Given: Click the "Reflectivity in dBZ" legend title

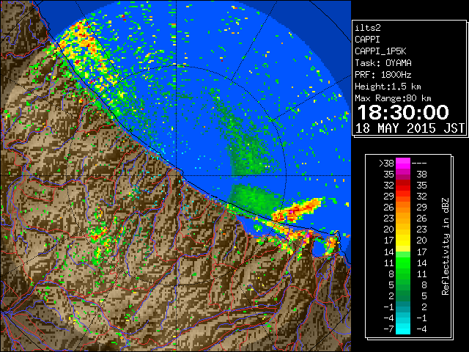Looking at the screenshot, I should point(446,246).
